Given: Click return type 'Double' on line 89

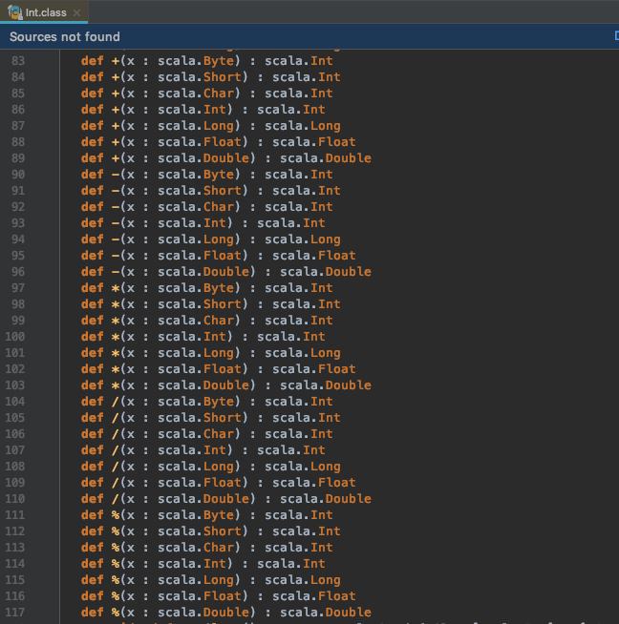Looking at the screenshot, I should [x=349, y=158].
